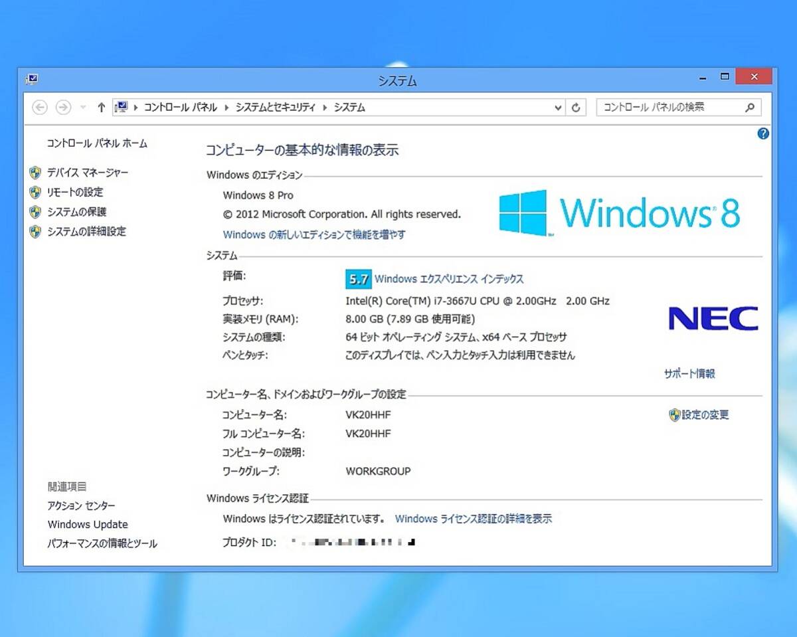Screen dimensions: 797x637
Task: Click full computer name VK20HHF beside フル コンピューター名
Action: click(x=369, y=434)
